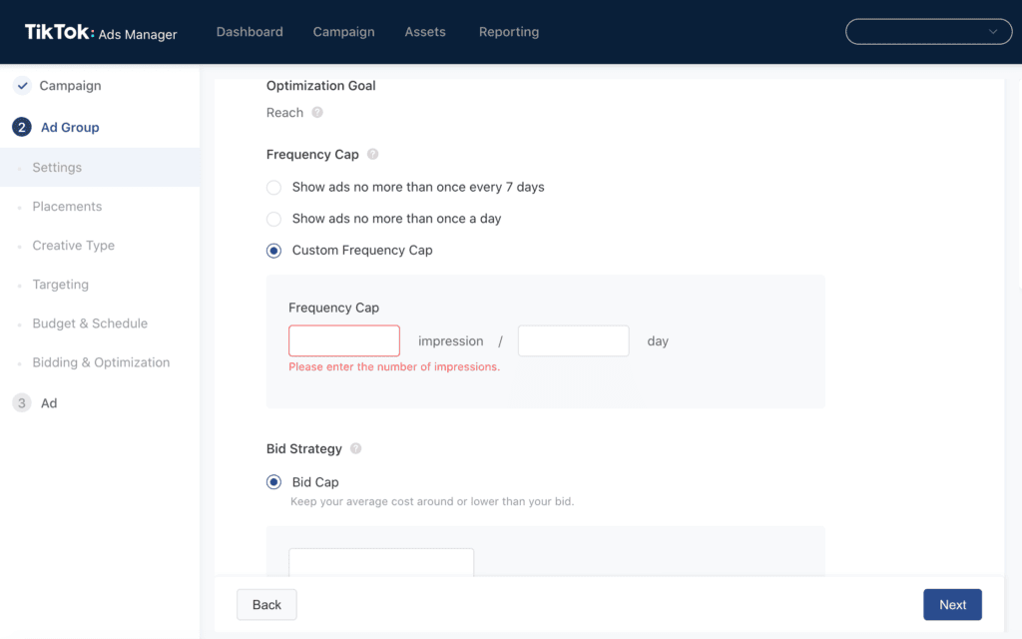Open the Dashboard menu
The width and height of the screenshot is (1022, 639).
click(x=250, y=32)
